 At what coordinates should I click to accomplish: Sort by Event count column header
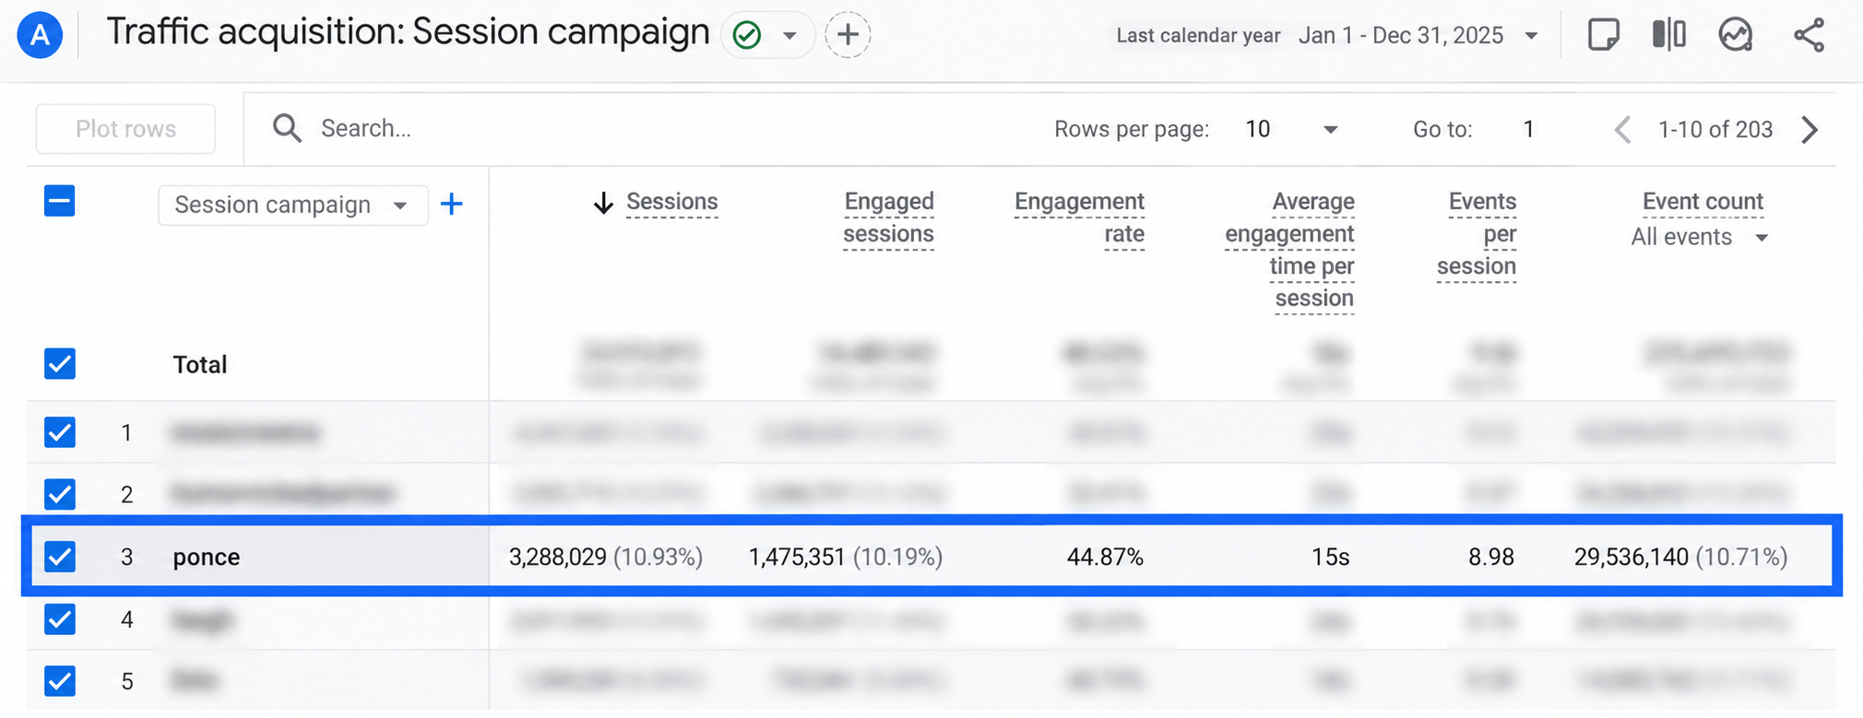pyautogui.click(x=1703, y=202)
